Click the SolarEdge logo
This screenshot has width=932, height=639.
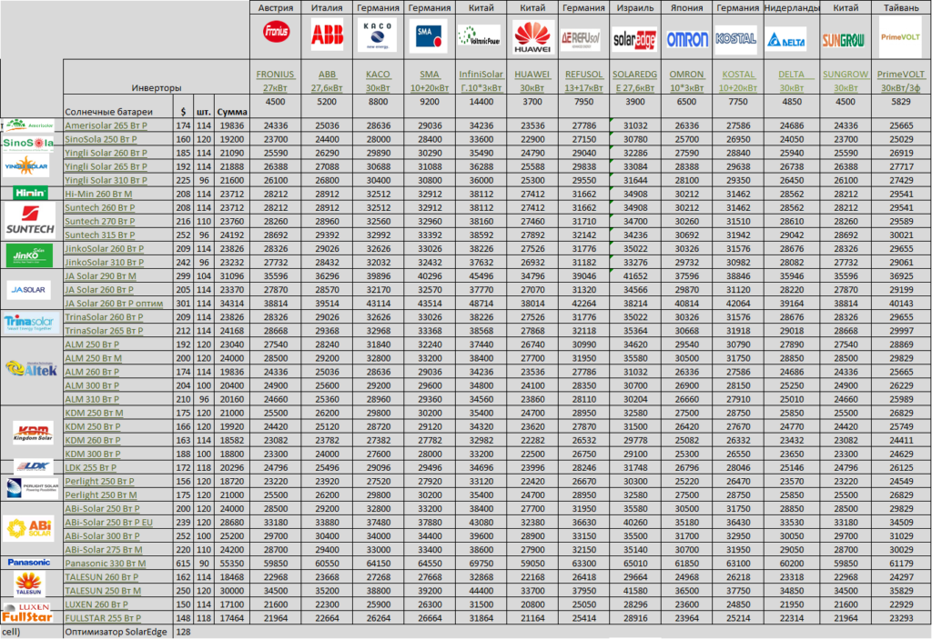tap(634, 40)
